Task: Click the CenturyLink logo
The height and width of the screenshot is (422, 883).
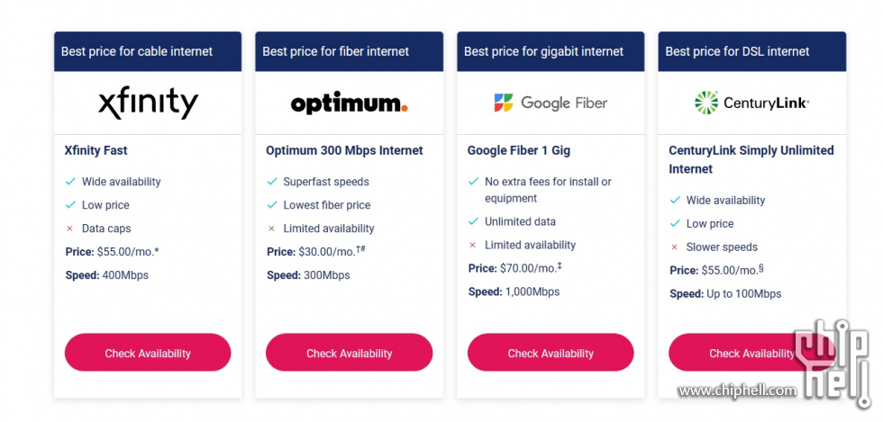Action: (x=751, y=103)
